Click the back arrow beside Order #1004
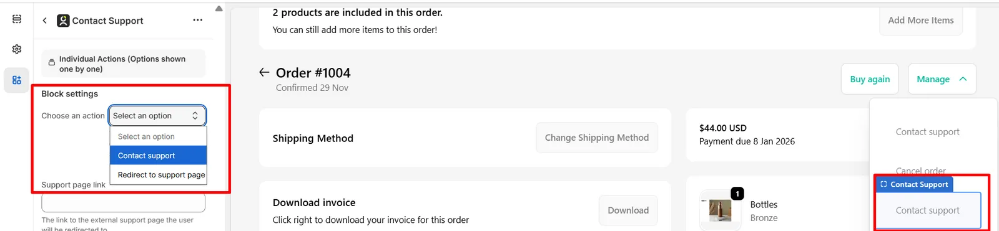 point(265,73)
